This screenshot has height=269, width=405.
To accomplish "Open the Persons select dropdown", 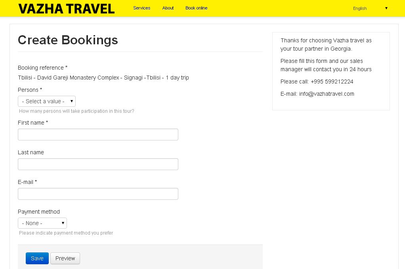I will (x=47, y=101).
